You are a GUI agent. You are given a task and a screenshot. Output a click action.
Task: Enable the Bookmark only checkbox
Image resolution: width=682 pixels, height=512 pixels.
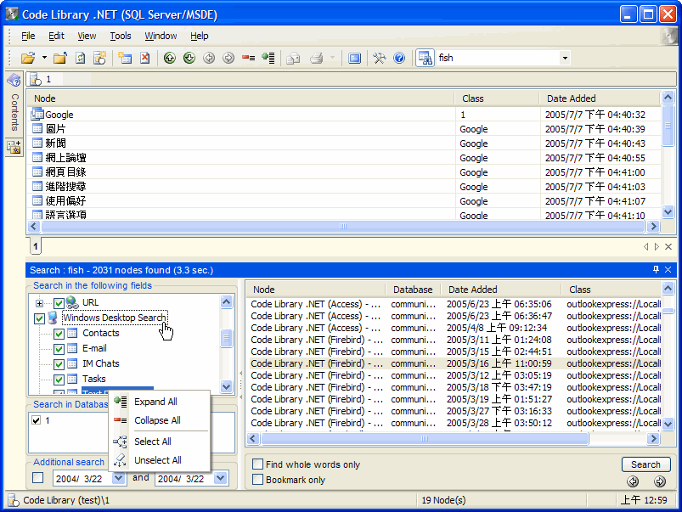(x=258, y=480)
